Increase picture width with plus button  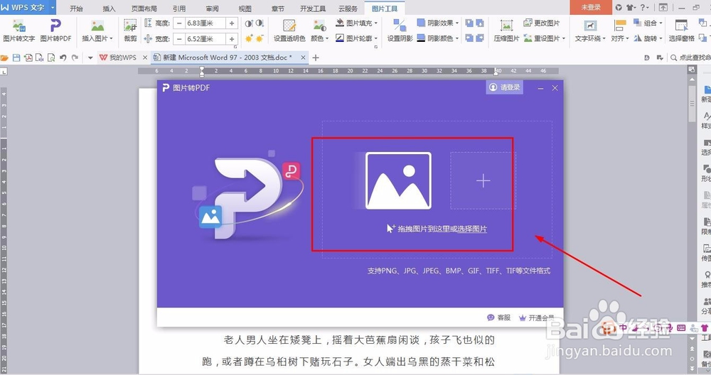coord(232,39)
